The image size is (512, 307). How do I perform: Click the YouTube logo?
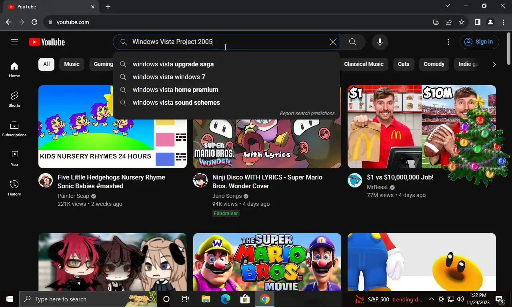47,42
